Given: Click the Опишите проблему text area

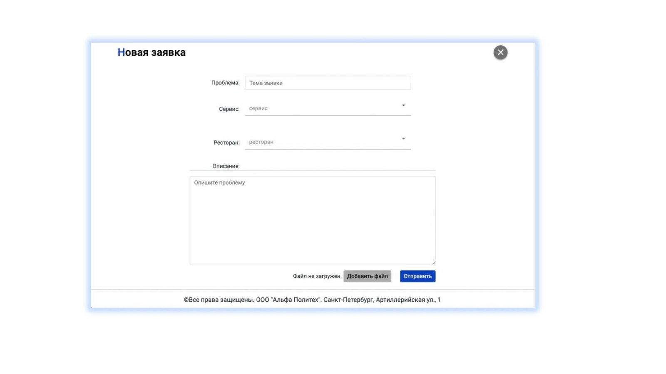Looking at the screenshot, I should pos(313,220).
